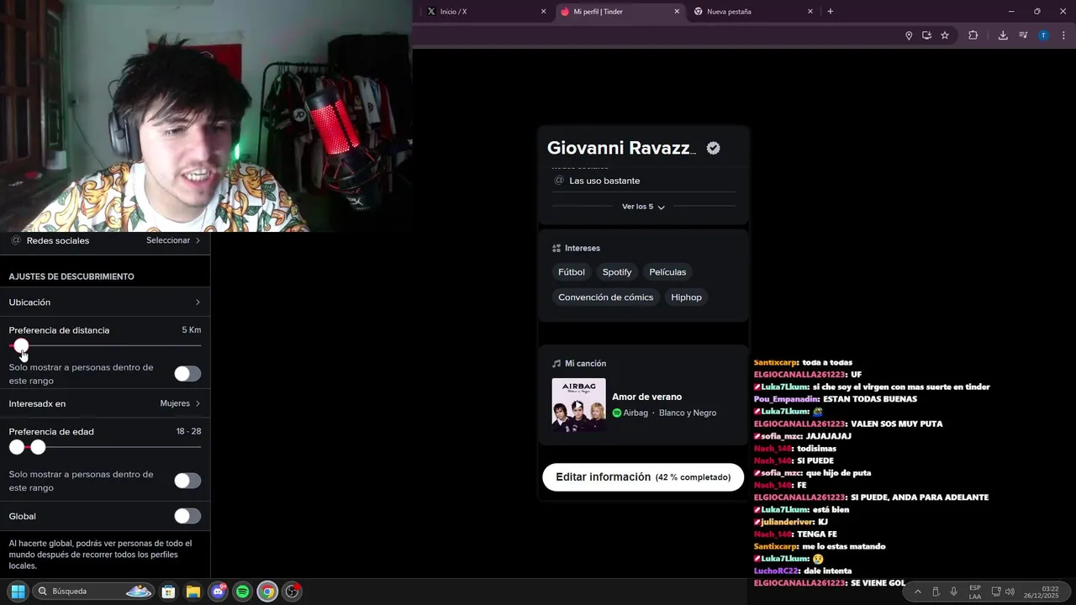Screen dimensions: 1076x605
Task: Expand Ver los 5 chevron
Action: coord(661,207)
